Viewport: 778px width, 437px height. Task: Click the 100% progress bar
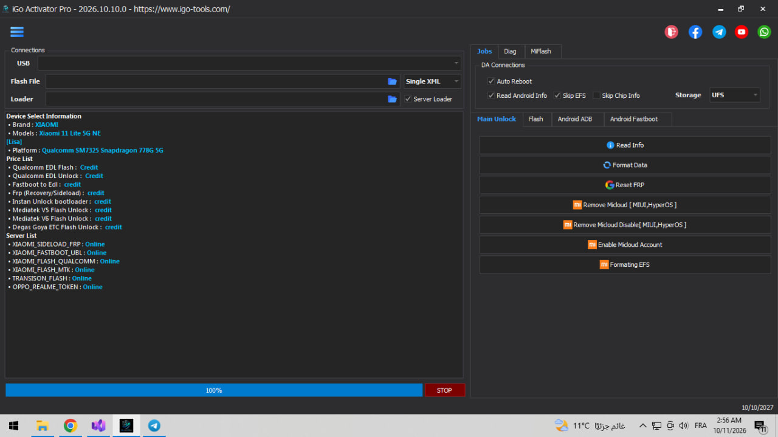[214, 390]
